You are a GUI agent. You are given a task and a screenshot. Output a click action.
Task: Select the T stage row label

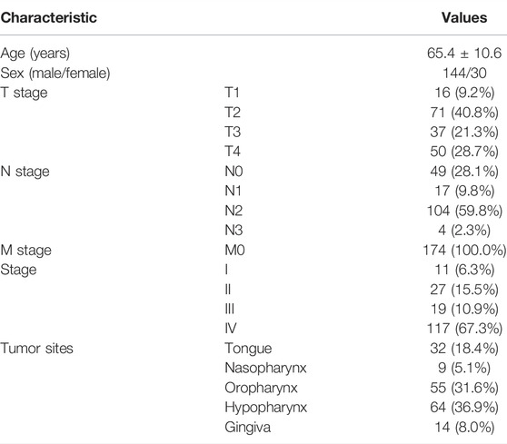pos(24,93)
